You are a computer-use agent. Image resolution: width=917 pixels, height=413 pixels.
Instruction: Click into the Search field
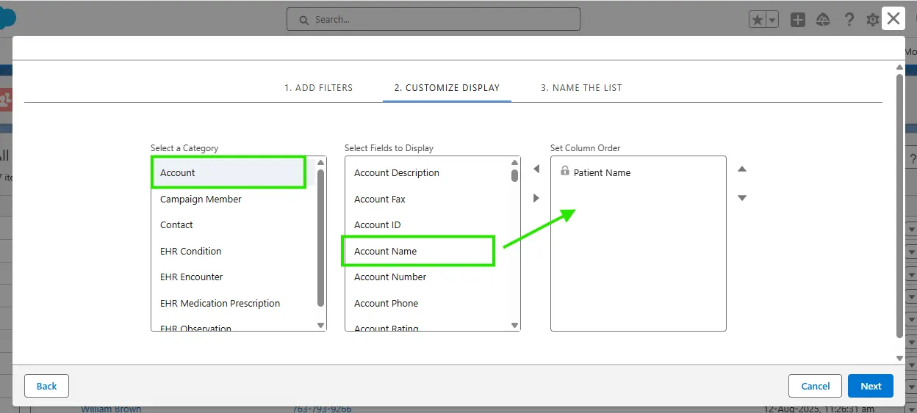click(434, 20)
